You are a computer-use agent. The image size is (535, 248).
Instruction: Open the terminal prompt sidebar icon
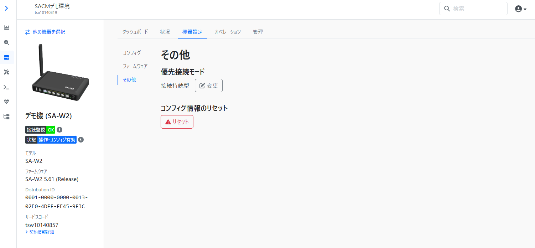click(x=6, y=87)
